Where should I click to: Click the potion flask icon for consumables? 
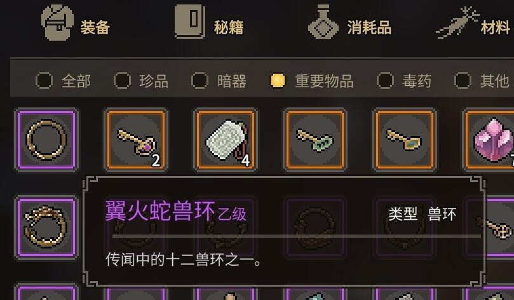(x=323, y=22)
